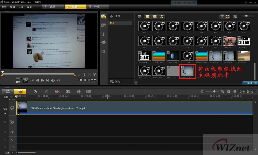Toggle showing audio files in the library

click(x=162, y=16)
